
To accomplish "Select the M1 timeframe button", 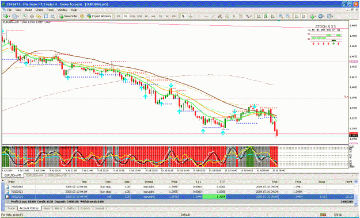I will [119, 16].
